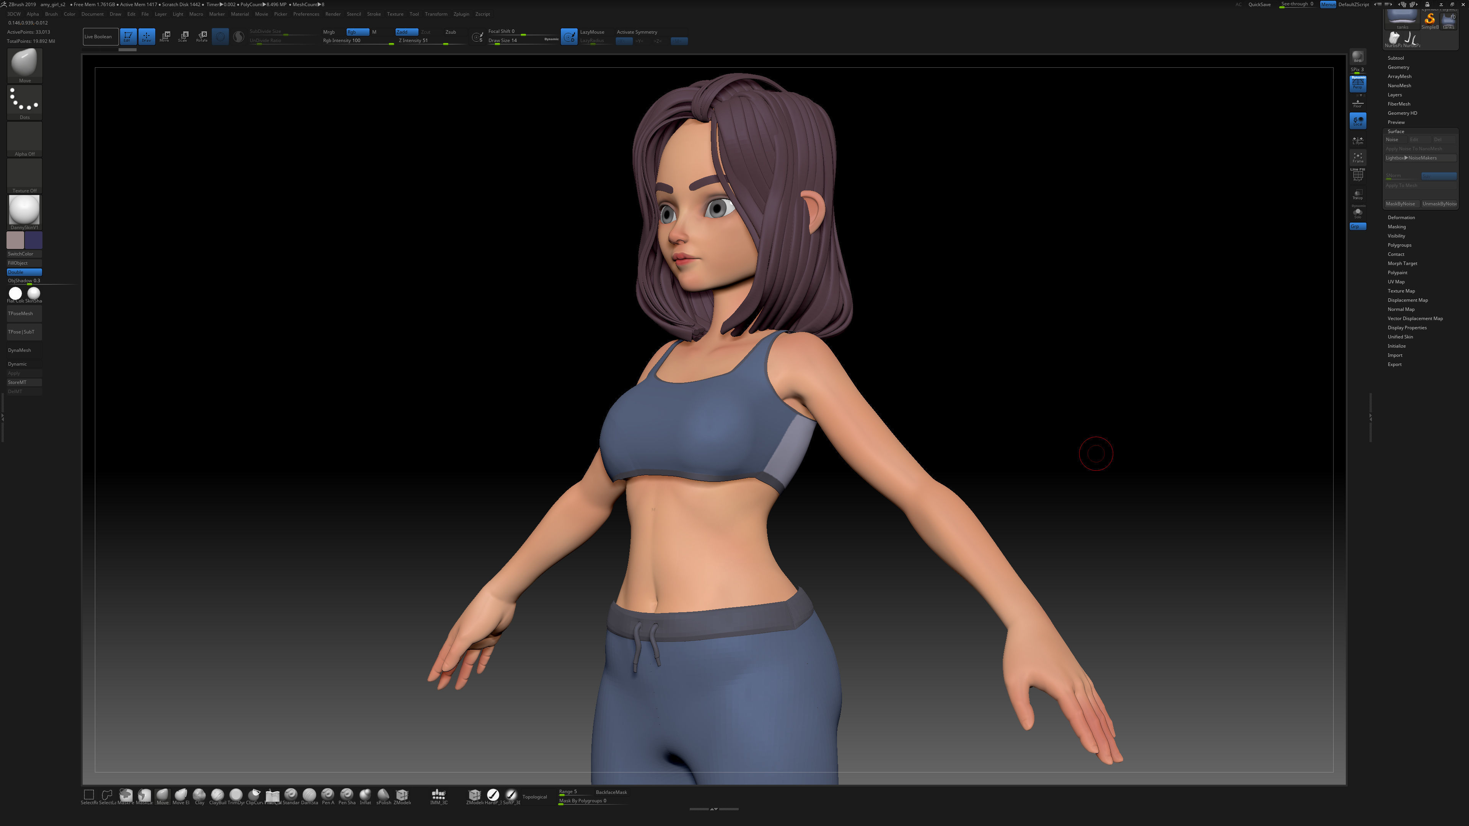Viewport: 1469px width, 826px height.
Task: Expand the Layers section
Action: pyautogui.click(x=1394, y=94)
